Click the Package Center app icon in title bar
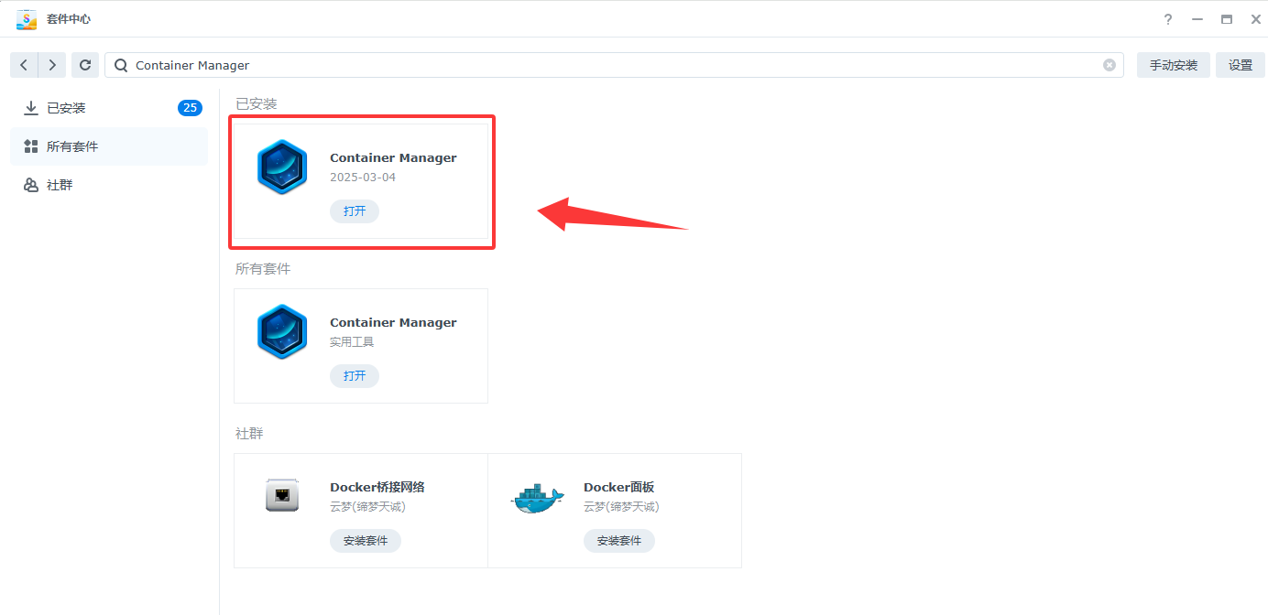The height and width of the screenshot is (615, 1268). click(27, 19)
